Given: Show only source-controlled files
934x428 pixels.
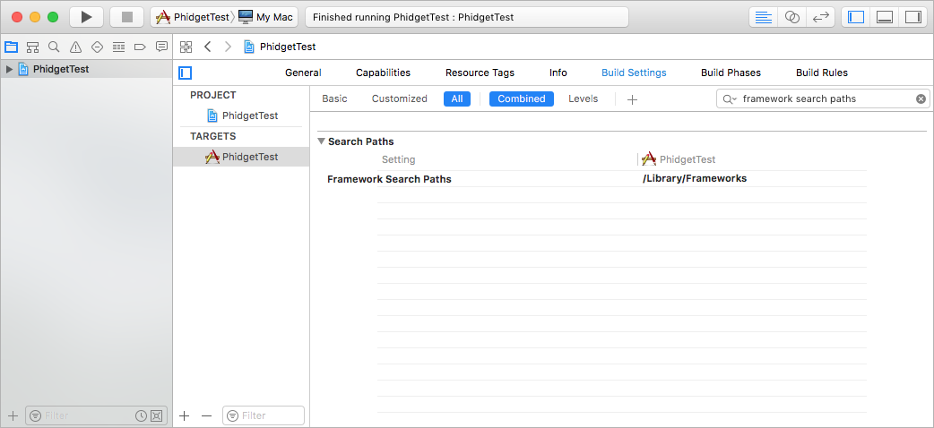Looking at the screenshot, I should [156, 415].
